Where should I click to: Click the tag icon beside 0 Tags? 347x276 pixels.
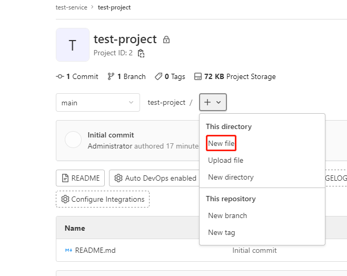point(158,76)
